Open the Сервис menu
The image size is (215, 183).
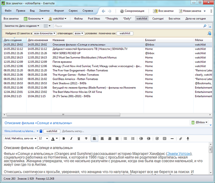point(73,11)
